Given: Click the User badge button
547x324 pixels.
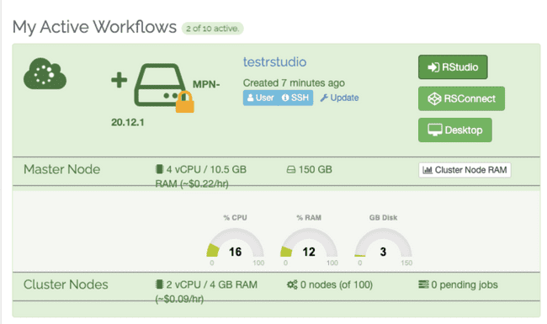Looking at the screenshot, I should click(x=260, y=98).
